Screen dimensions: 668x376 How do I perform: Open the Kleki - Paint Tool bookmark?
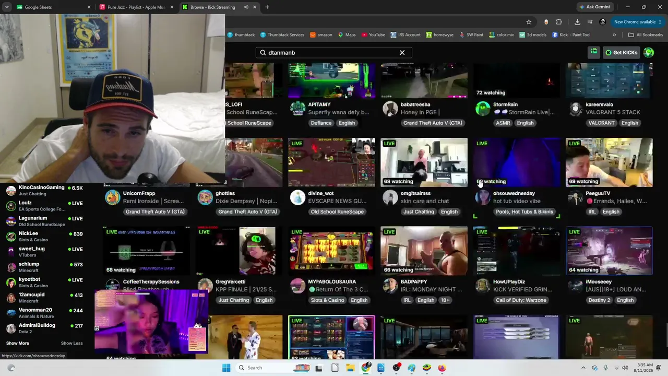click(x=571, y=35)
